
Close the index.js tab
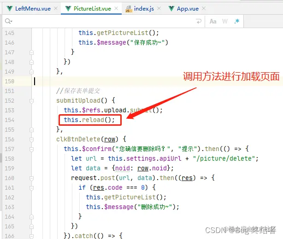[x=159, y=8]
